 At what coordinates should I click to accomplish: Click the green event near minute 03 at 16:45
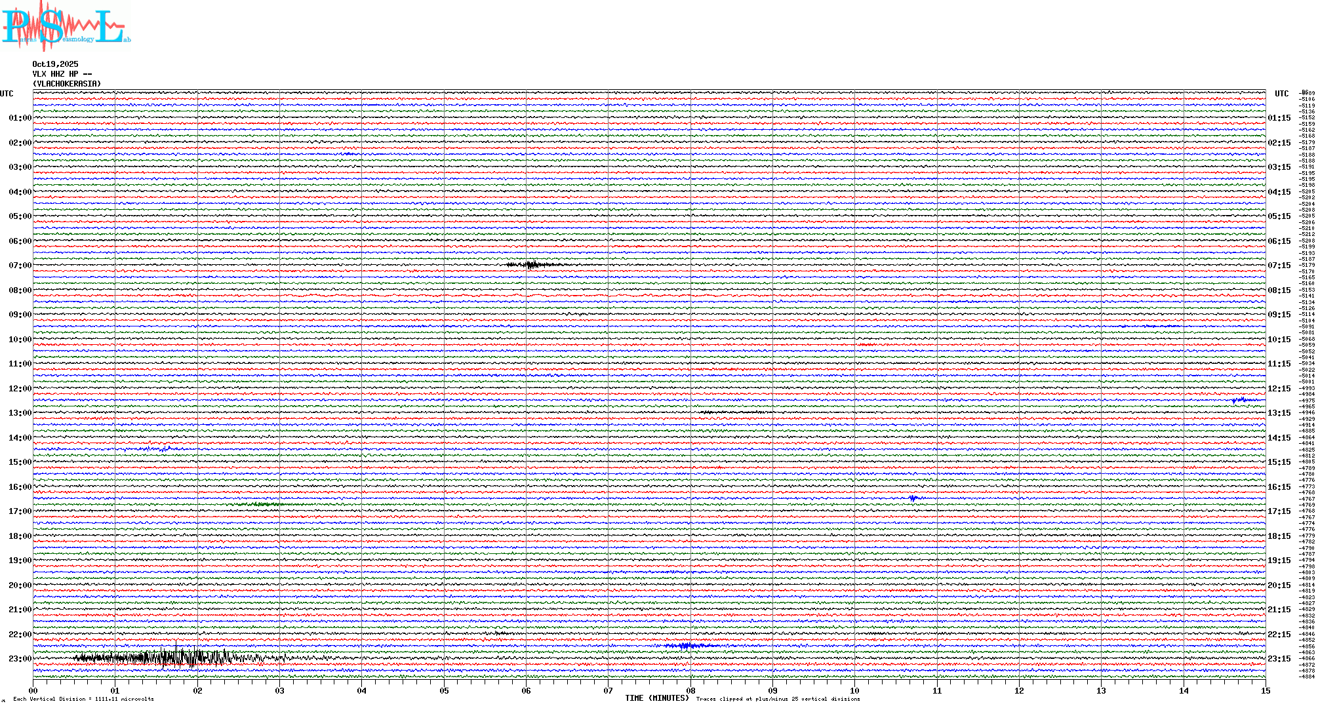261,504
